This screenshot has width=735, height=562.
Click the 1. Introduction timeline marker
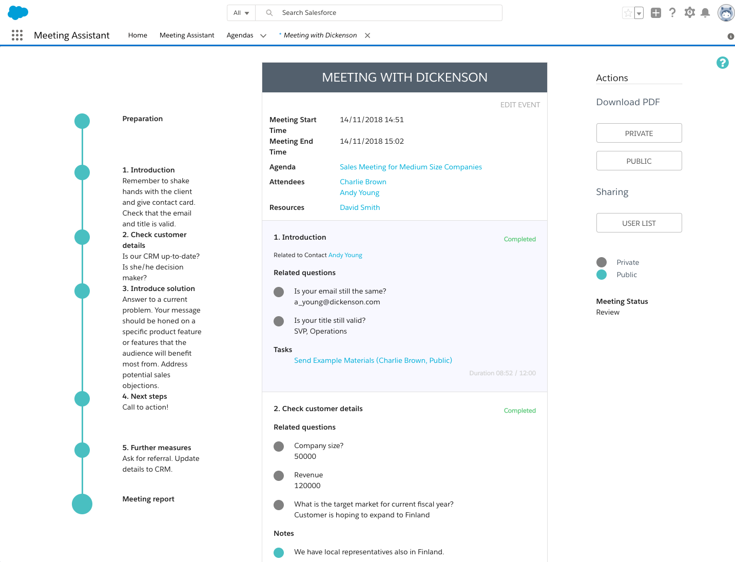tap(82, 172)
